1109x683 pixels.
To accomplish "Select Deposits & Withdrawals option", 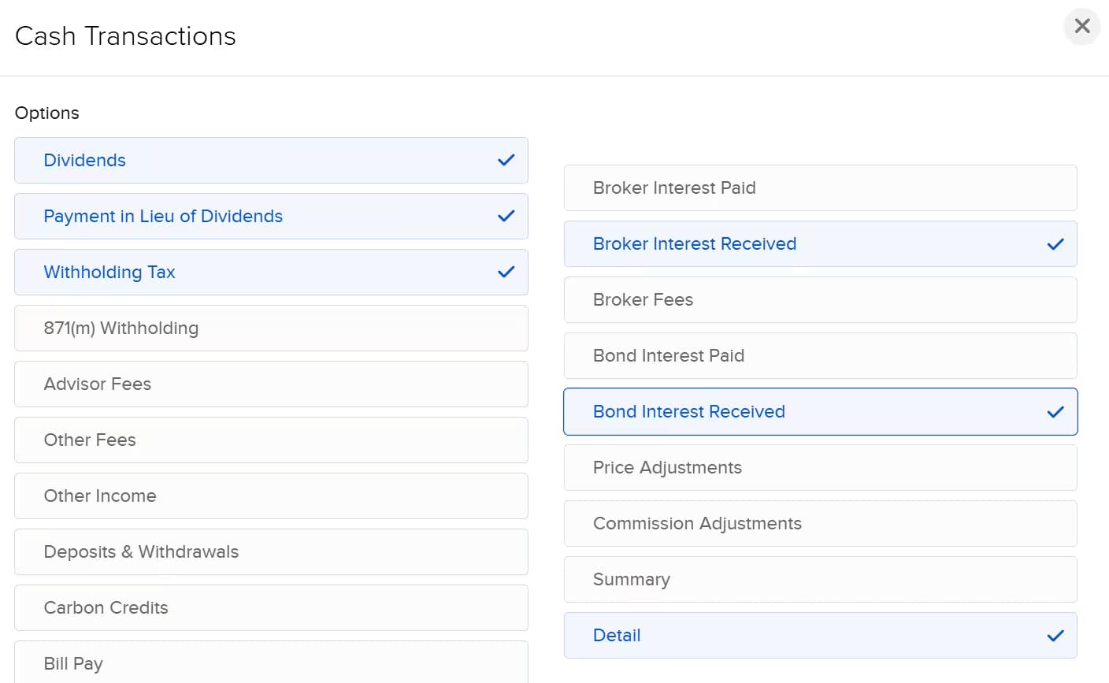I will pyautogui.click(x=271, y=552).
